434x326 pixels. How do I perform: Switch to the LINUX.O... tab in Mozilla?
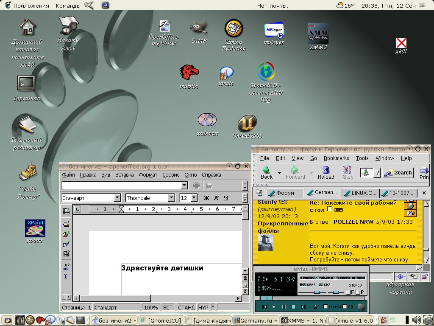pyautogui.click(x=361, y=193)
